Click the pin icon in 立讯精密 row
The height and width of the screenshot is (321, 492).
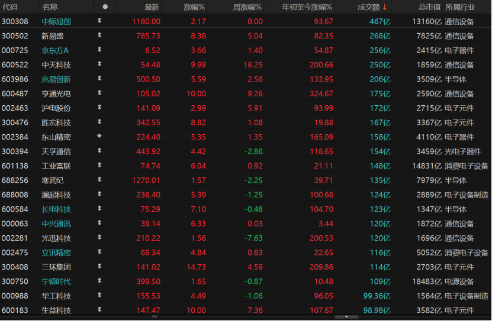point(99,252)
